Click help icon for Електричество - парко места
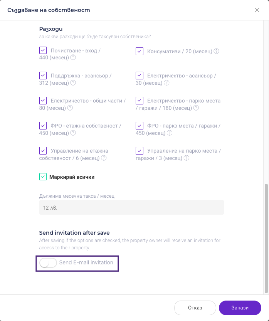The image size is (269, 321). coord(196,108)
